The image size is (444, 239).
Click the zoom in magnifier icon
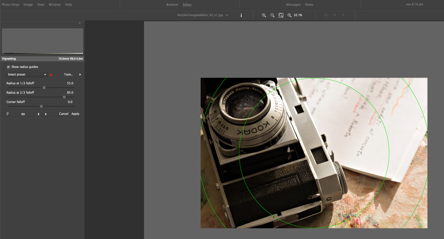[x=264, y=15]
